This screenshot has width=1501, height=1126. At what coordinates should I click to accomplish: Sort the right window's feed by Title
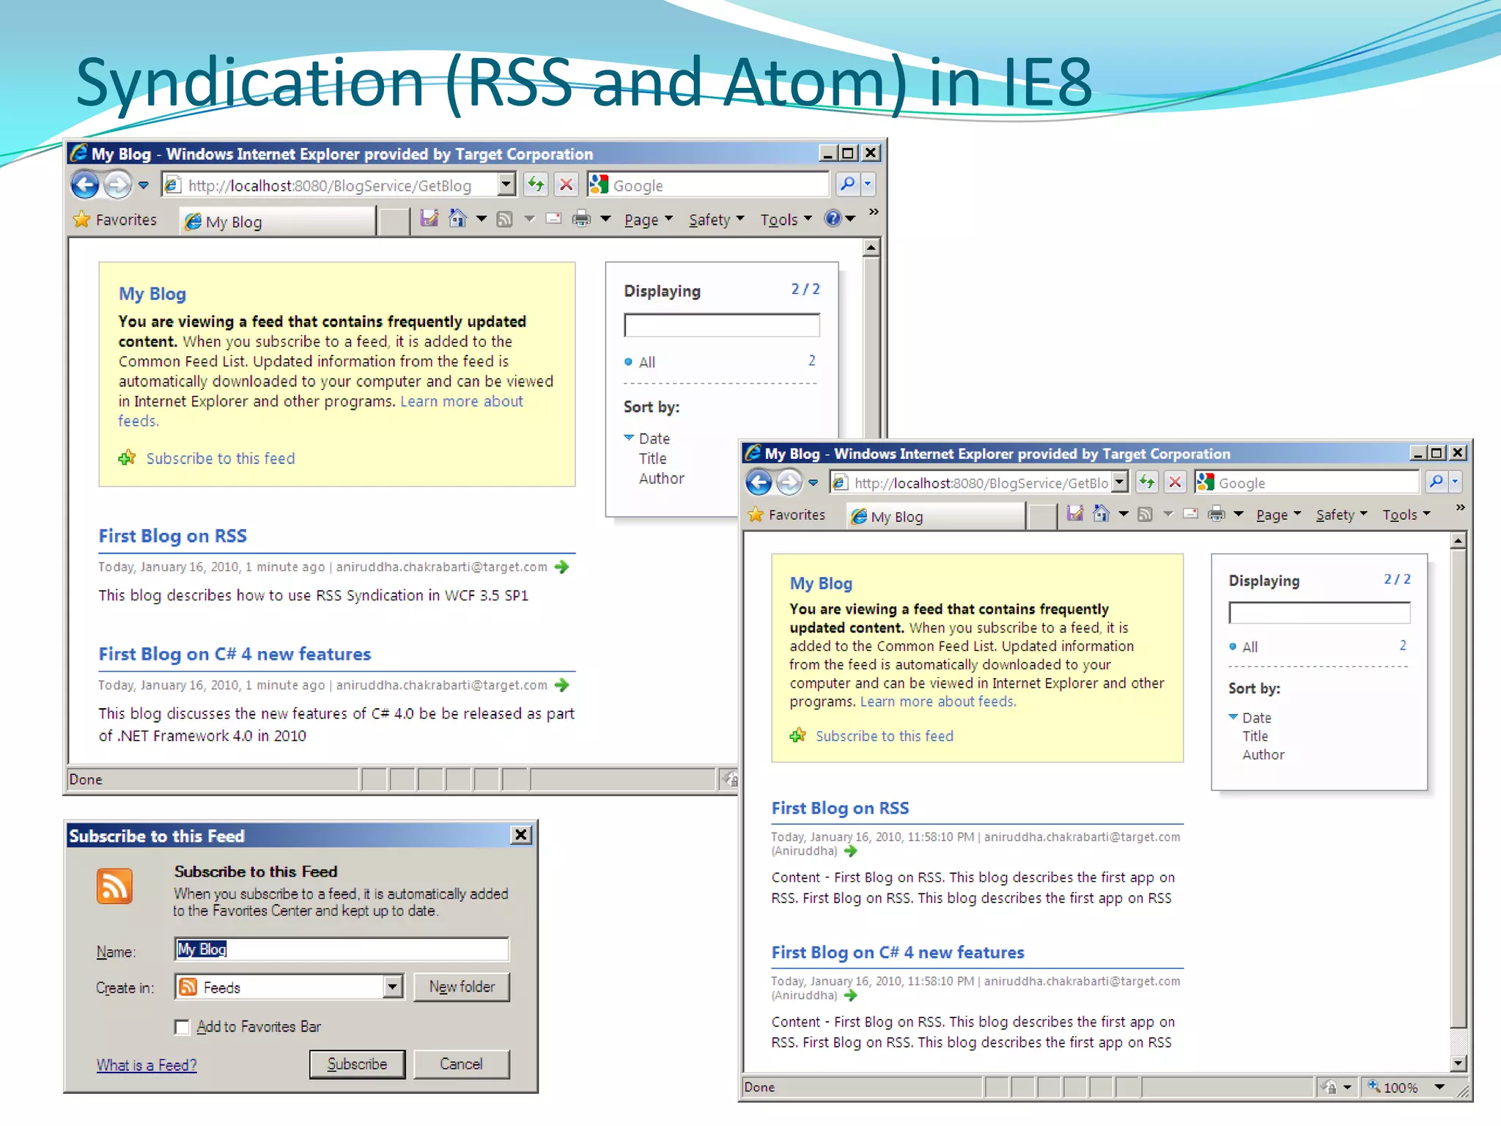click(x=1255, y=736)
